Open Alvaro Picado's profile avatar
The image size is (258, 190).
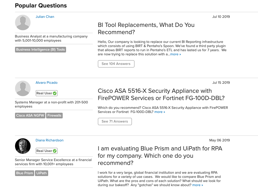(23, 88)
